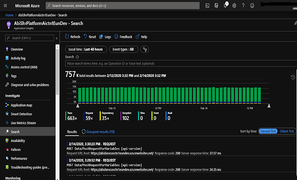Click the Home breadcrumb link
This screenshot has width=297, height=180.
(x=10, y=15)
